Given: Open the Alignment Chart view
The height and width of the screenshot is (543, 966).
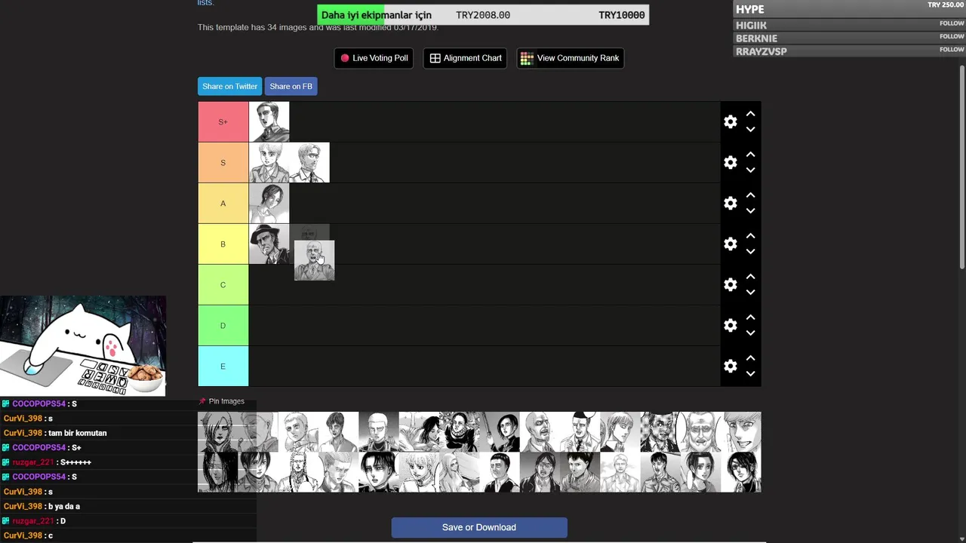Looking at the screenshot, I should [465, 58].
